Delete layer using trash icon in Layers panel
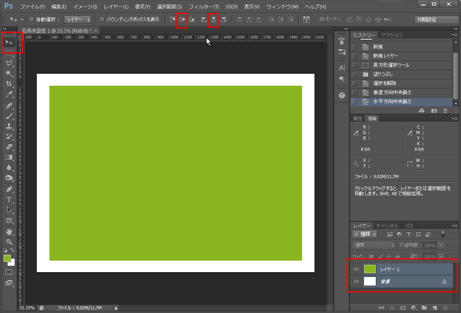The height and width of the screenshot is (313, 461). (x=445, y=307)
